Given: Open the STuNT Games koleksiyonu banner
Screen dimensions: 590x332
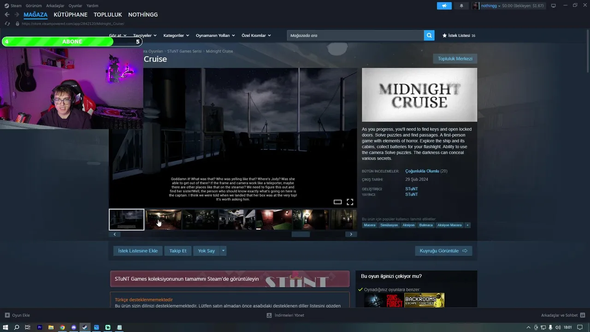Looking at the screenshot, I should (x=230, y=279).
